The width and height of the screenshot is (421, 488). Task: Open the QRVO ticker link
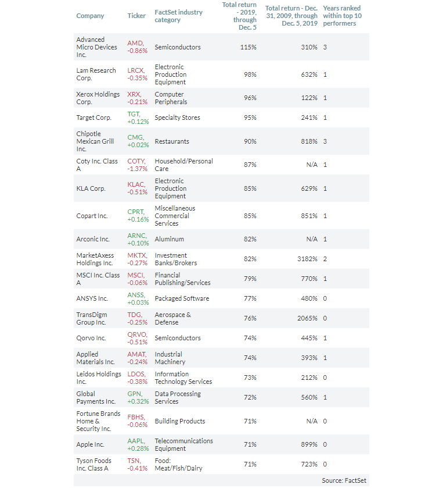137,334
